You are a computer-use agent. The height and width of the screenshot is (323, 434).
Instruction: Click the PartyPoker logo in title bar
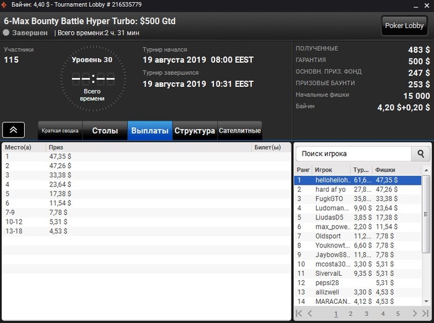pyautogui.click(x=4, y=5)
